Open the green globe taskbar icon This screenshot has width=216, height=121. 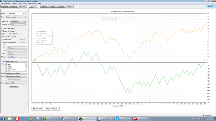(31, 119)
